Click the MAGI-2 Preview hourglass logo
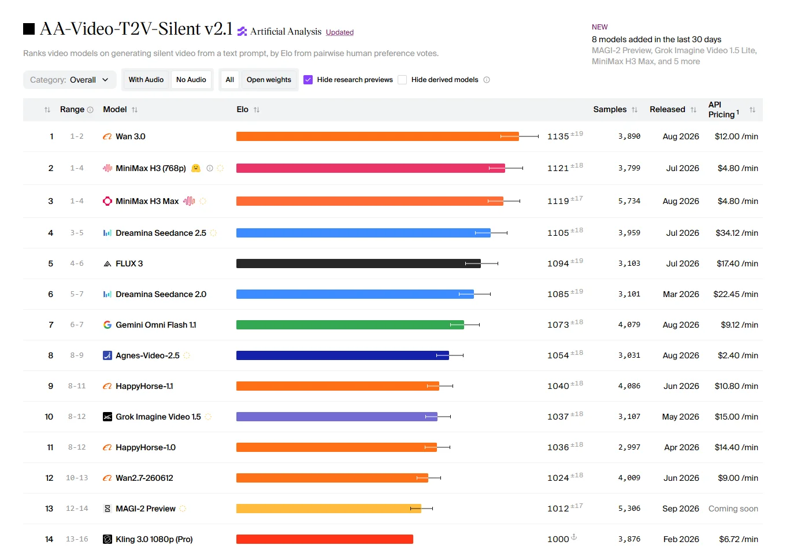 tap(107, 509)
